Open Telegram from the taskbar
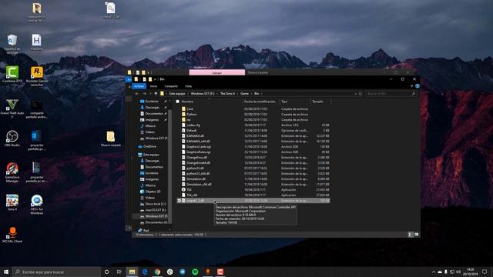 [x=183, y=272]
